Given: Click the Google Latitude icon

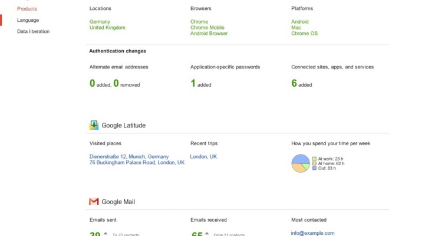Looking at the screenshot, I should point(94,125).
